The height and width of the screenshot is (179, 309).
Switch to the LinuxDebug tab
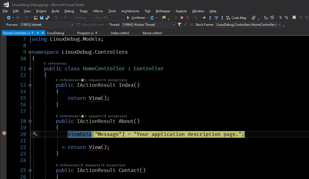pos(55,33)
